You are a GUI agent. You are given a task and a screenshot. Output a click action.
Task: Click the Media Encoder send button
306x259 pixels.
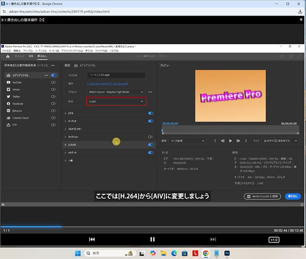(x=262, y=196)
